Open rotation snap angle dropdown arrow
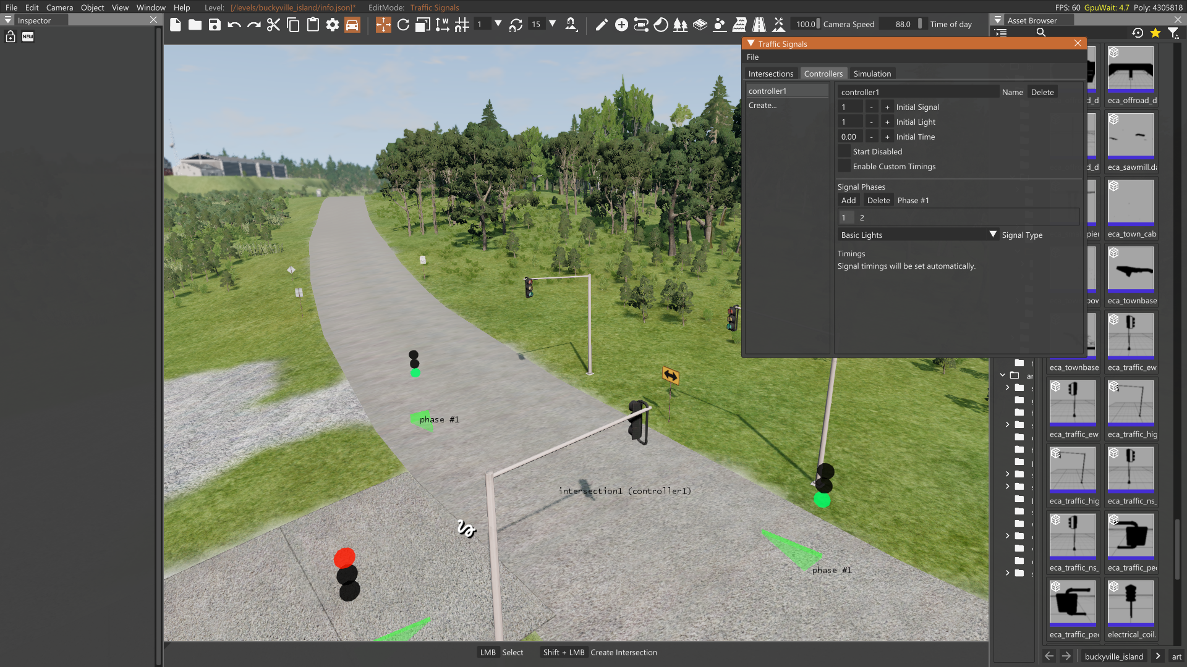The height and width of the screenshot is (667, 1187). pos(553,24)
